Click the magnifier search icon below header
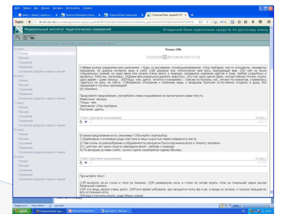Viewport: 286px width, 214px height. (18, 37)
